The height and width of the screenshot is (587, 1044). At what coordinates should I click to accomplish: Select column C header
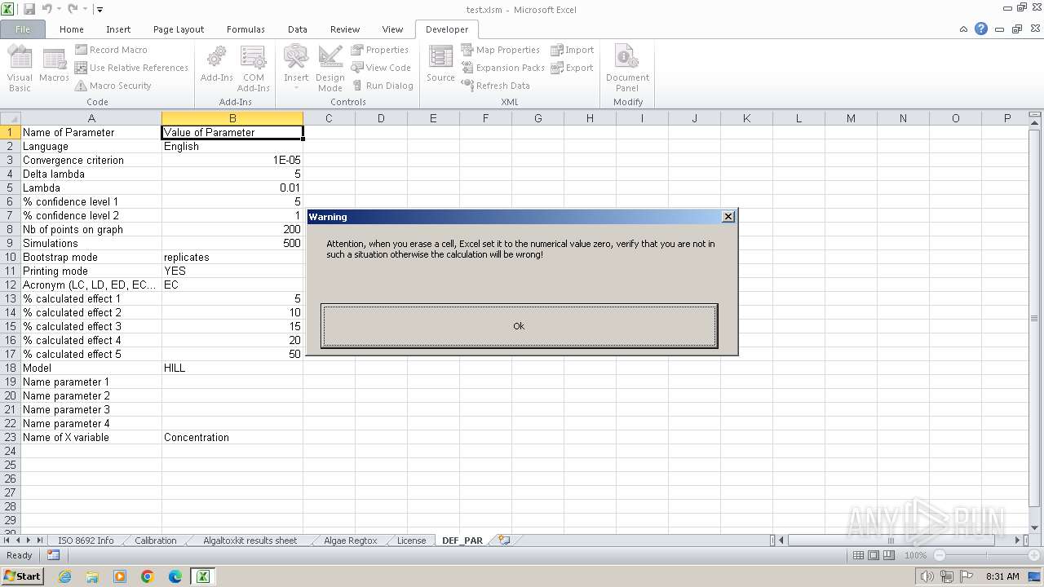point(329,118)
